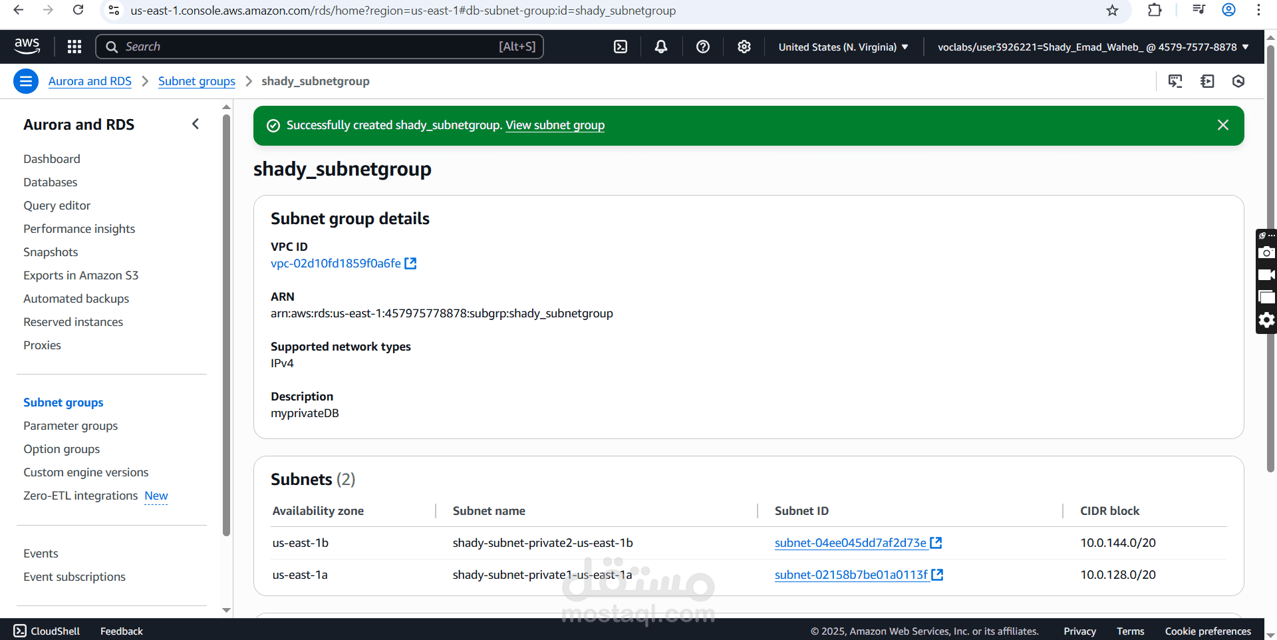Open the browser profile icon
1277x640 pixels.
1228,10
